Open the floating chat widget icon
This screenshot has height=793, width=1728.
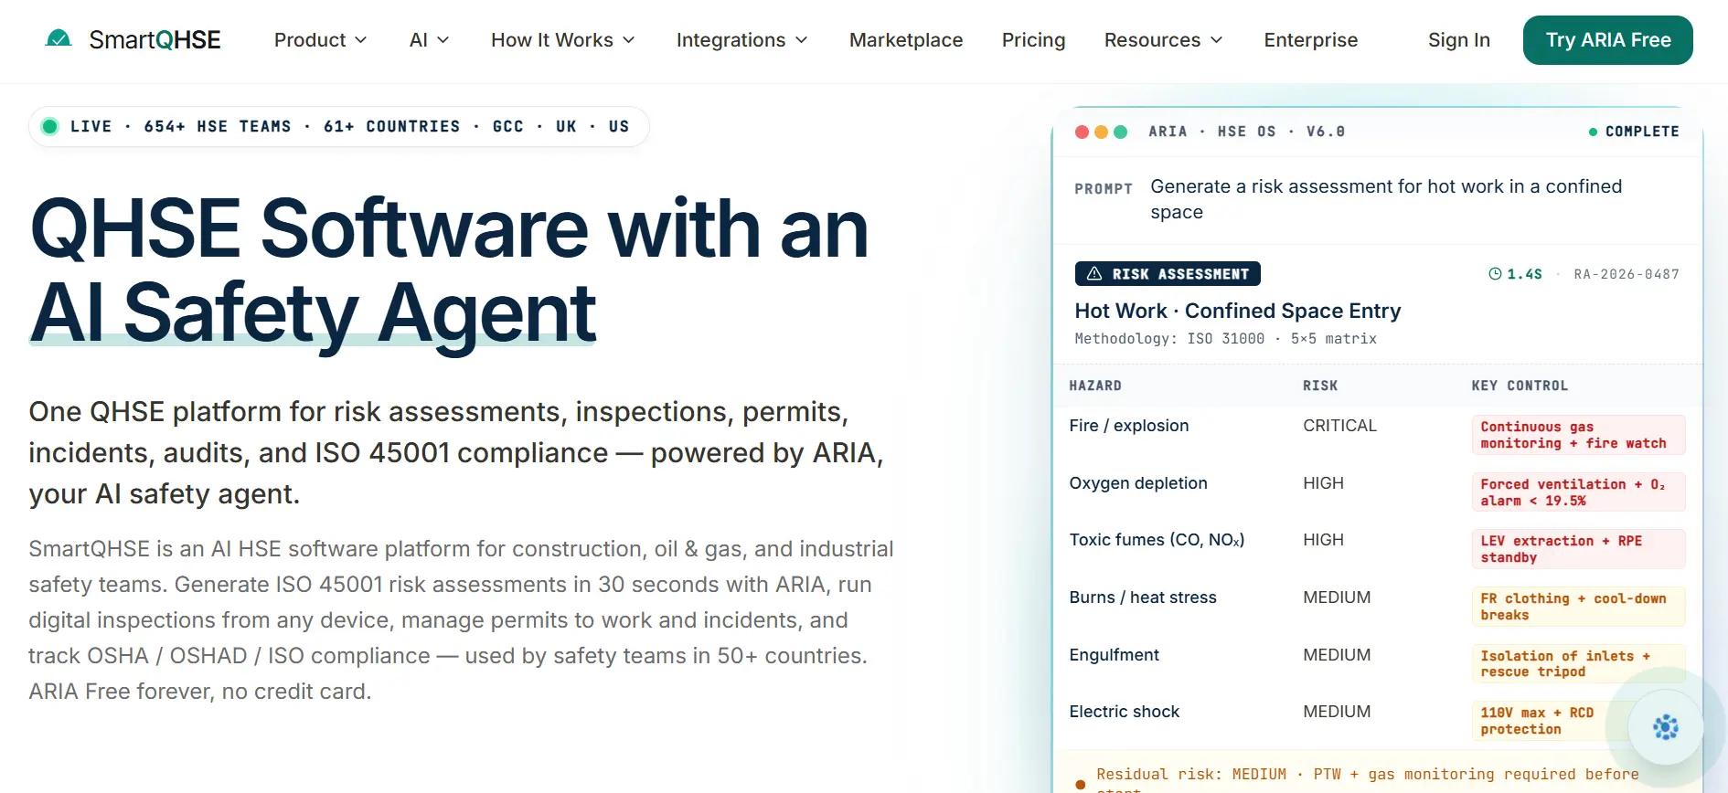1665,727
